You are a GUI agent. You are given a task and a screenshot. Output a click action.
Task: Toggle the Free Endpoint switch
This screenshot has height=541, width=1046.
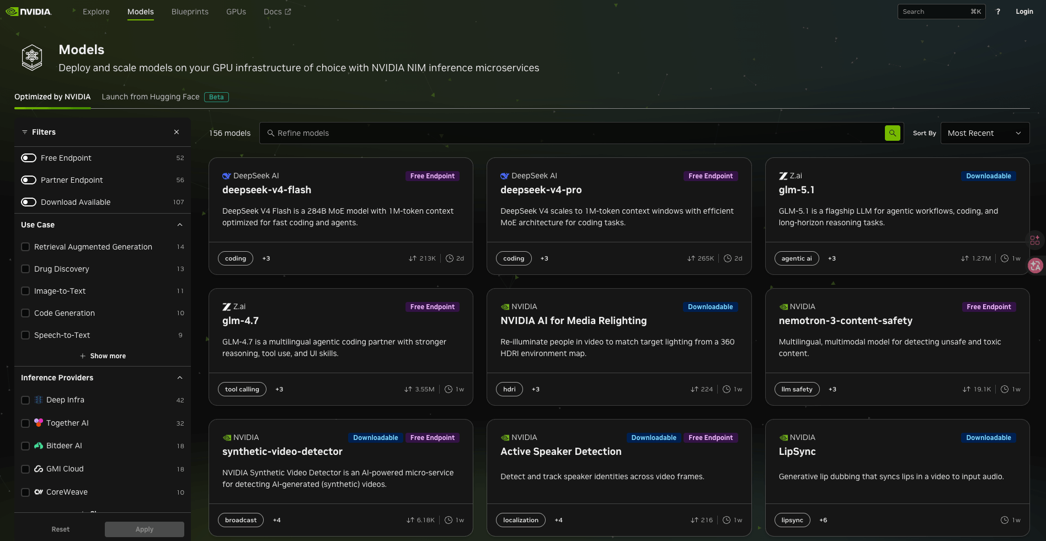tap(29, 158)
